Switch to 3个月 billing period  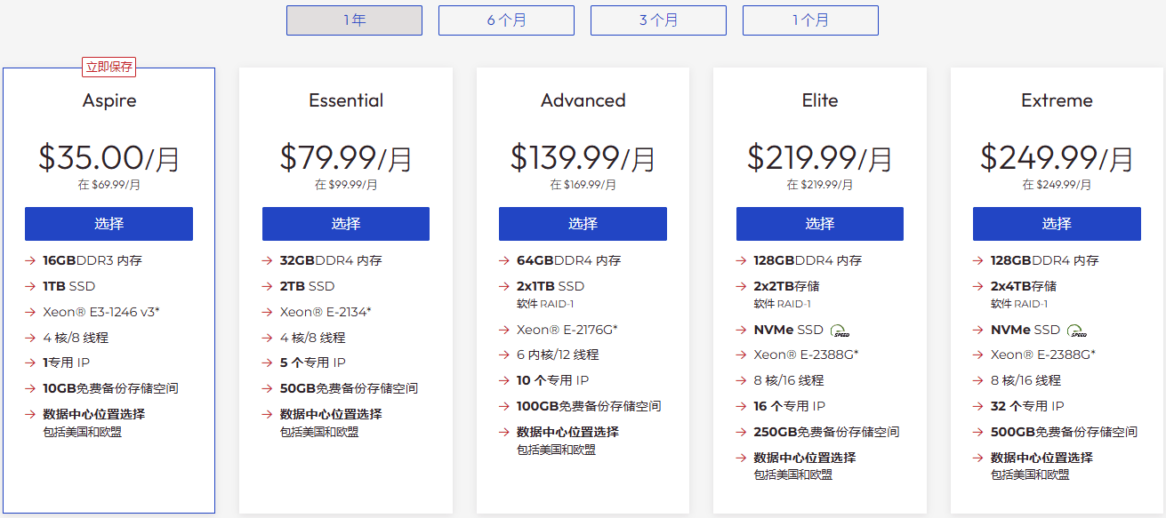[658, 20]
